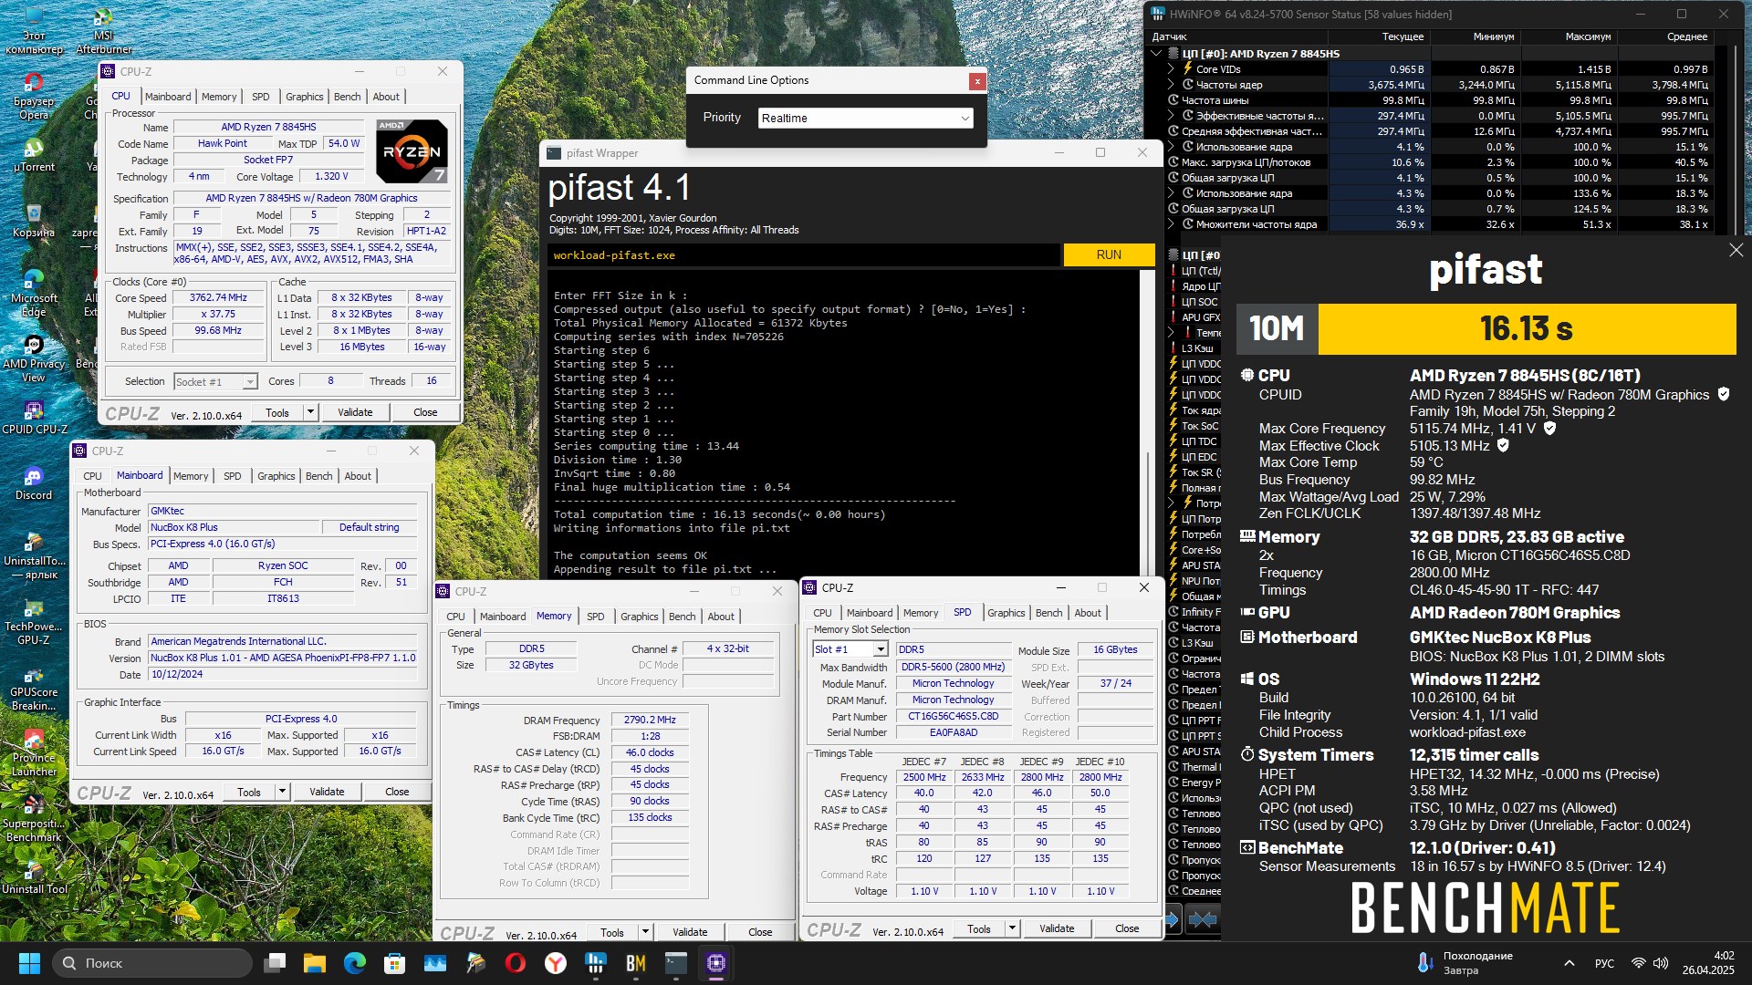Screen dimensions: 1752x985
Task: Open the Recycle Bin (Корзина) icon
Action: tap(34, 219)
